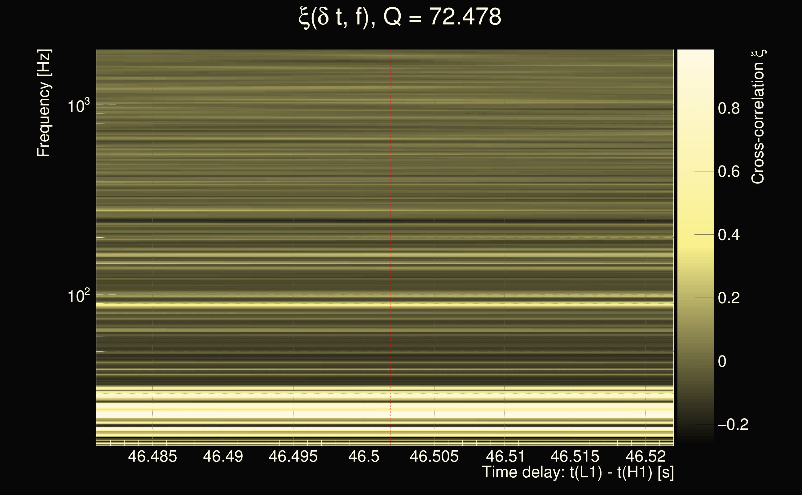Click the 46.52 time delay tick label
The width and height of the screenshot is (802, 495).
(646, 456)
